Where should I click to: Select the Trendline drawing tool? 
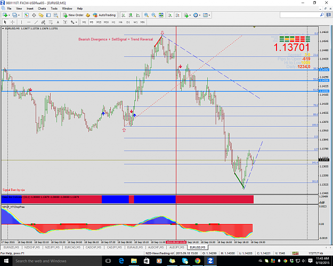(x=36, y=22)
